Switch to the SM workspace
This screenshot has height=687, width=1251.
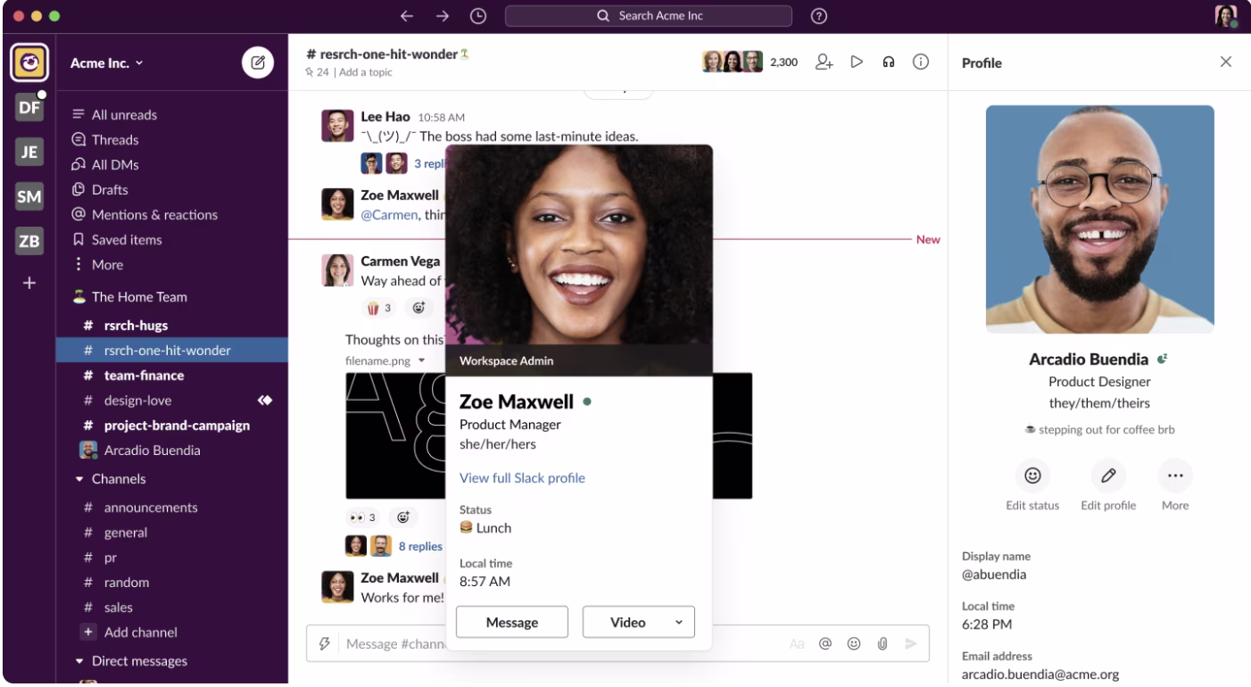(28, 197)
